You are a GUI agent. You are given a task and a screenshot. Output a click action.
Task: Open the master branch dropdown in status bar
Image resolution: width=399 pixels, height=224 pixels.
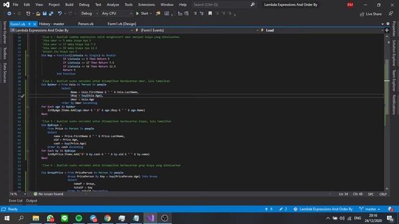(370, 209)
